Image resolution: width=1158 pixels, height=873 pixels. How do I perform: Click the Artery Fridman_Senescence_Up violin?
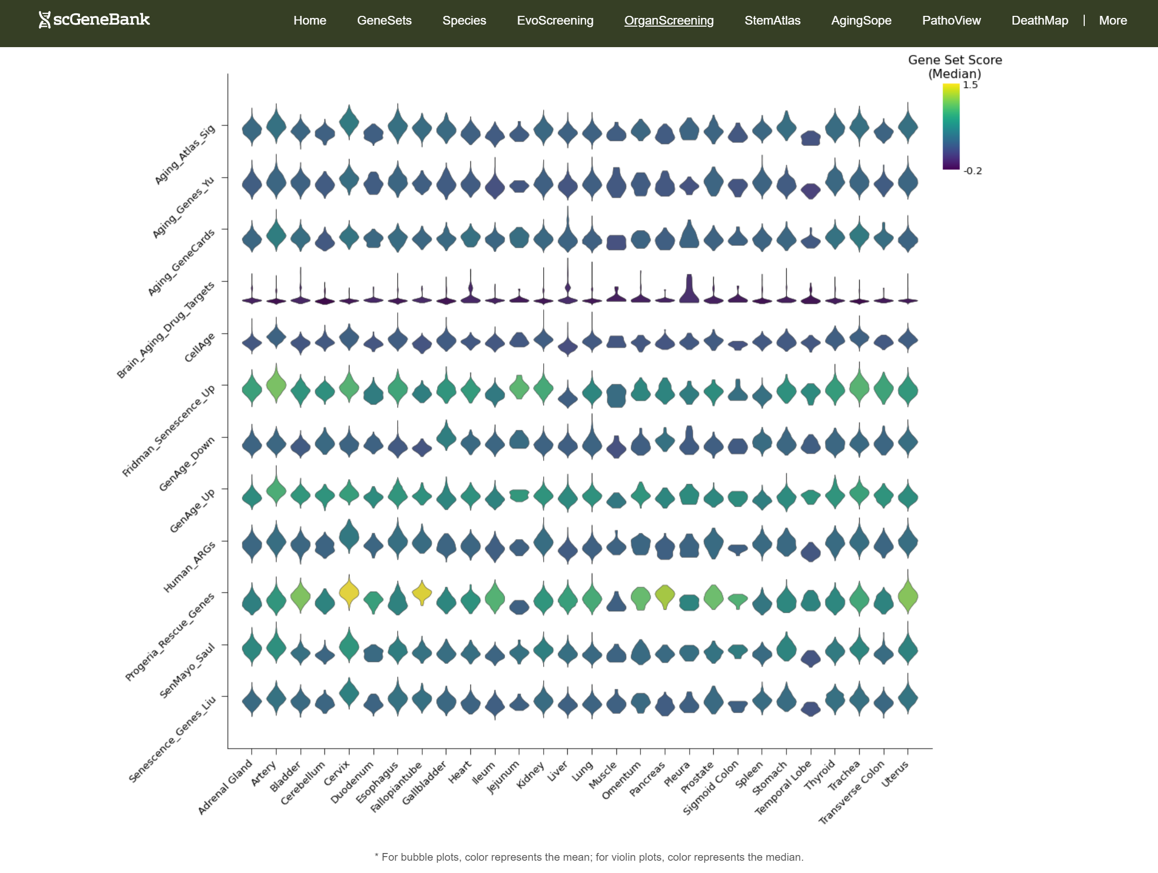click(276, 386)
